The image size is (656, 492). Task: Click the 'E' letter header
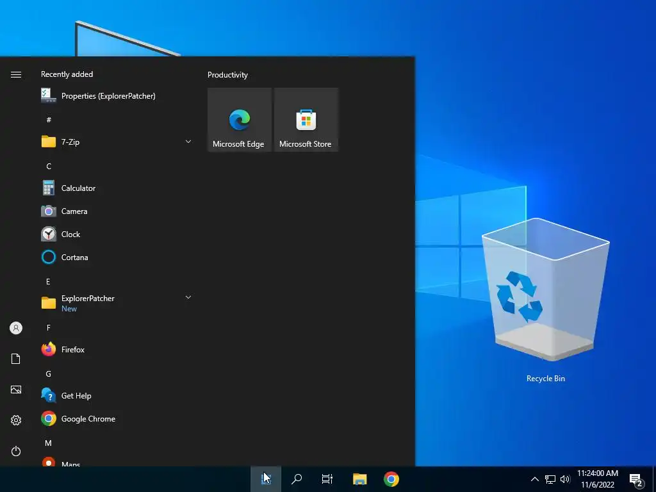pyautogui.click(x=49, y=282)
